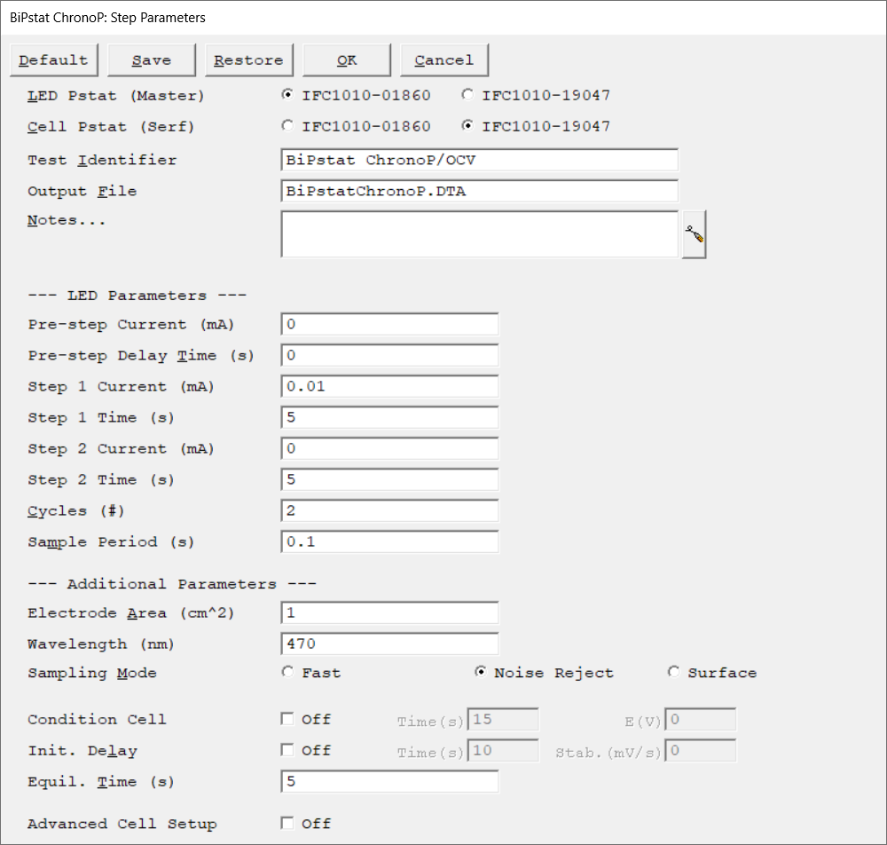Choose Fast sampling mode
This screenshot has width=887, height=845.
click(x=287, y=673)
